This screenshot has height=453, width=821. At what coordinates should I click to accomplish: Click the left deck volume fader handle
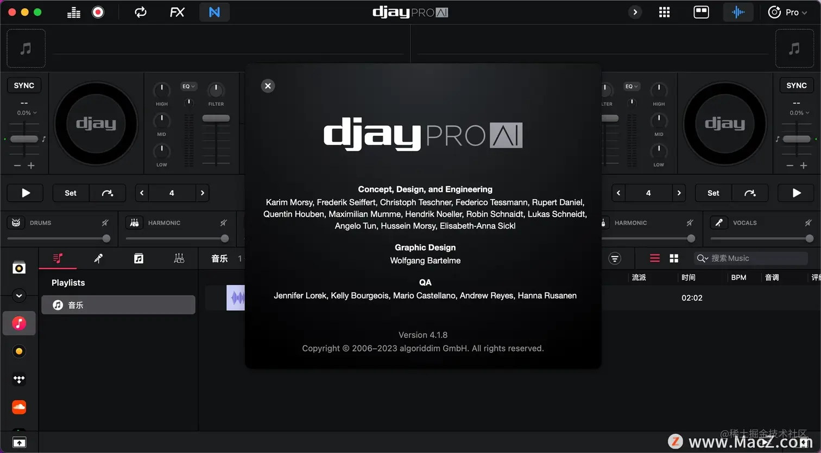coord(216,118)
